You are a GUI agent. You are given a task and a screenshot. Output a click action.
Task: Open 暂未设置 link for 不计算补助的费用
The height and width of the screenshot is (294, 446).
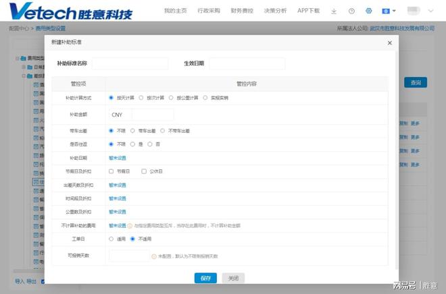pyautogui.click(x=117, y=226)
